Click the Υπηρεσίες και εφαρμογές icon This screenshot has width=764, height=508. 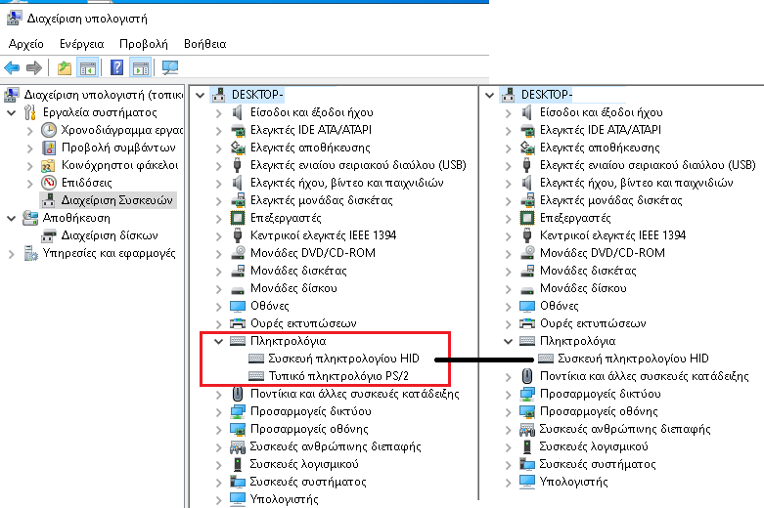(30, 253)
